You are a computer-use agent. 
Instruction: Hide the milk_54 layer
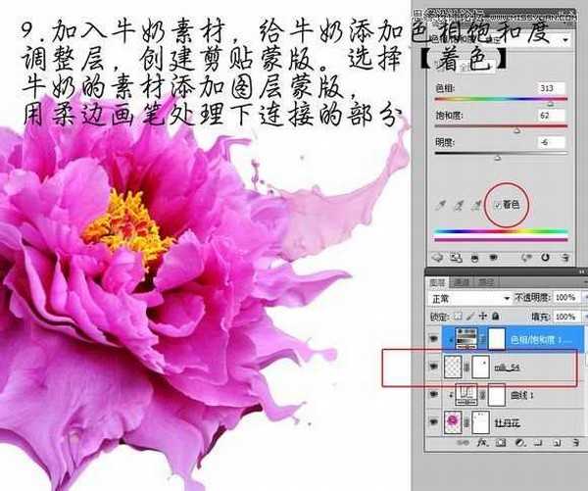pyautogui.click(x=434, y=368)
